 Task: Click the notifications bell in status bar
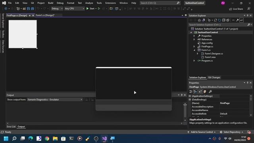click(249, 132)
